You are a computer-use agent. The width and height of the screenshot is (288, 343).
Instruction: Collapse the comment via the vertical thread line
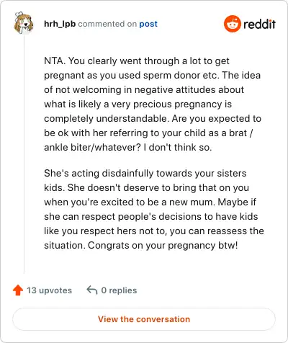click(x=24, y=153)
